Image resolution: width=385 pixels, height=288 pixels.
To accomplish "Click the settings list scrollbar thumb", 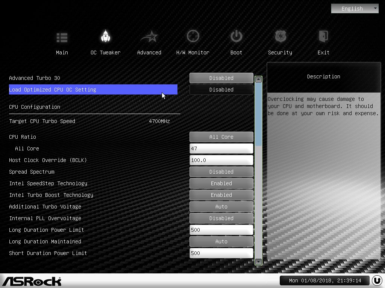I will click(258, 114).
